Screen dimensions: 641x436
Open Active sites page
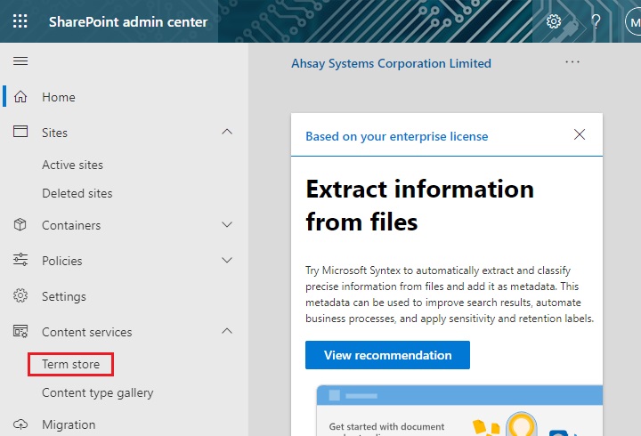72,165
